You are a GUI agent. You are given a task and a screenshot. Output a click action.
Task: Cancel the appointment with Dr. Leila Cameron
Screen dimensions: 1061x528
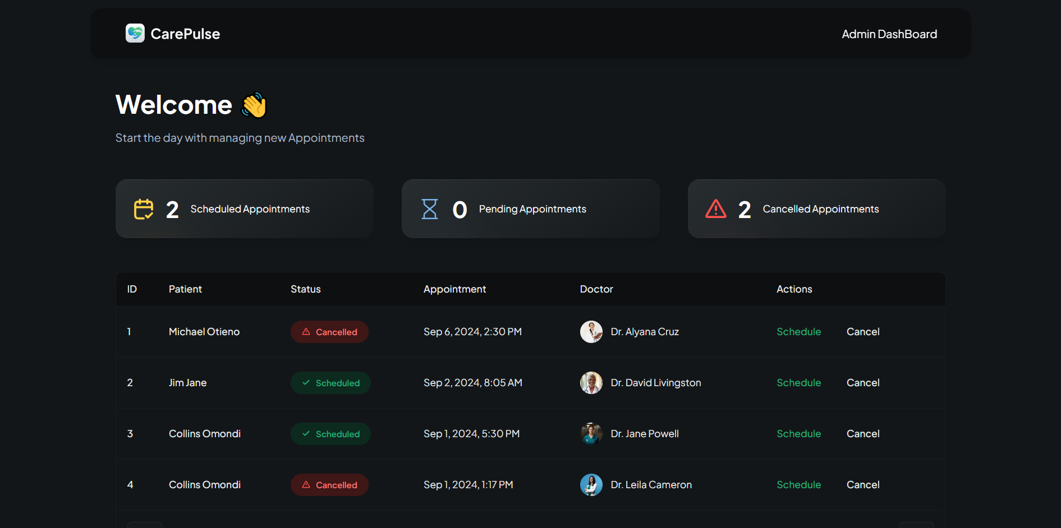pos(862,485)
